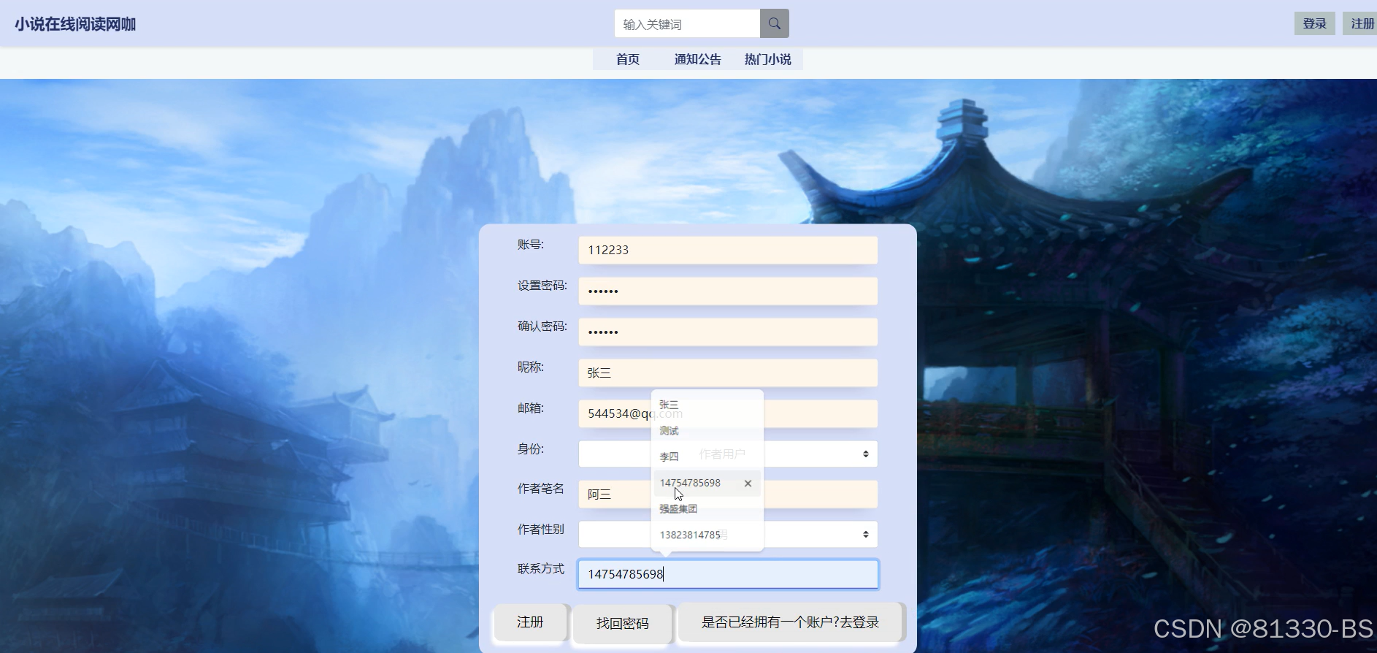Click the 找回密码 recover password button

(622, 624)
